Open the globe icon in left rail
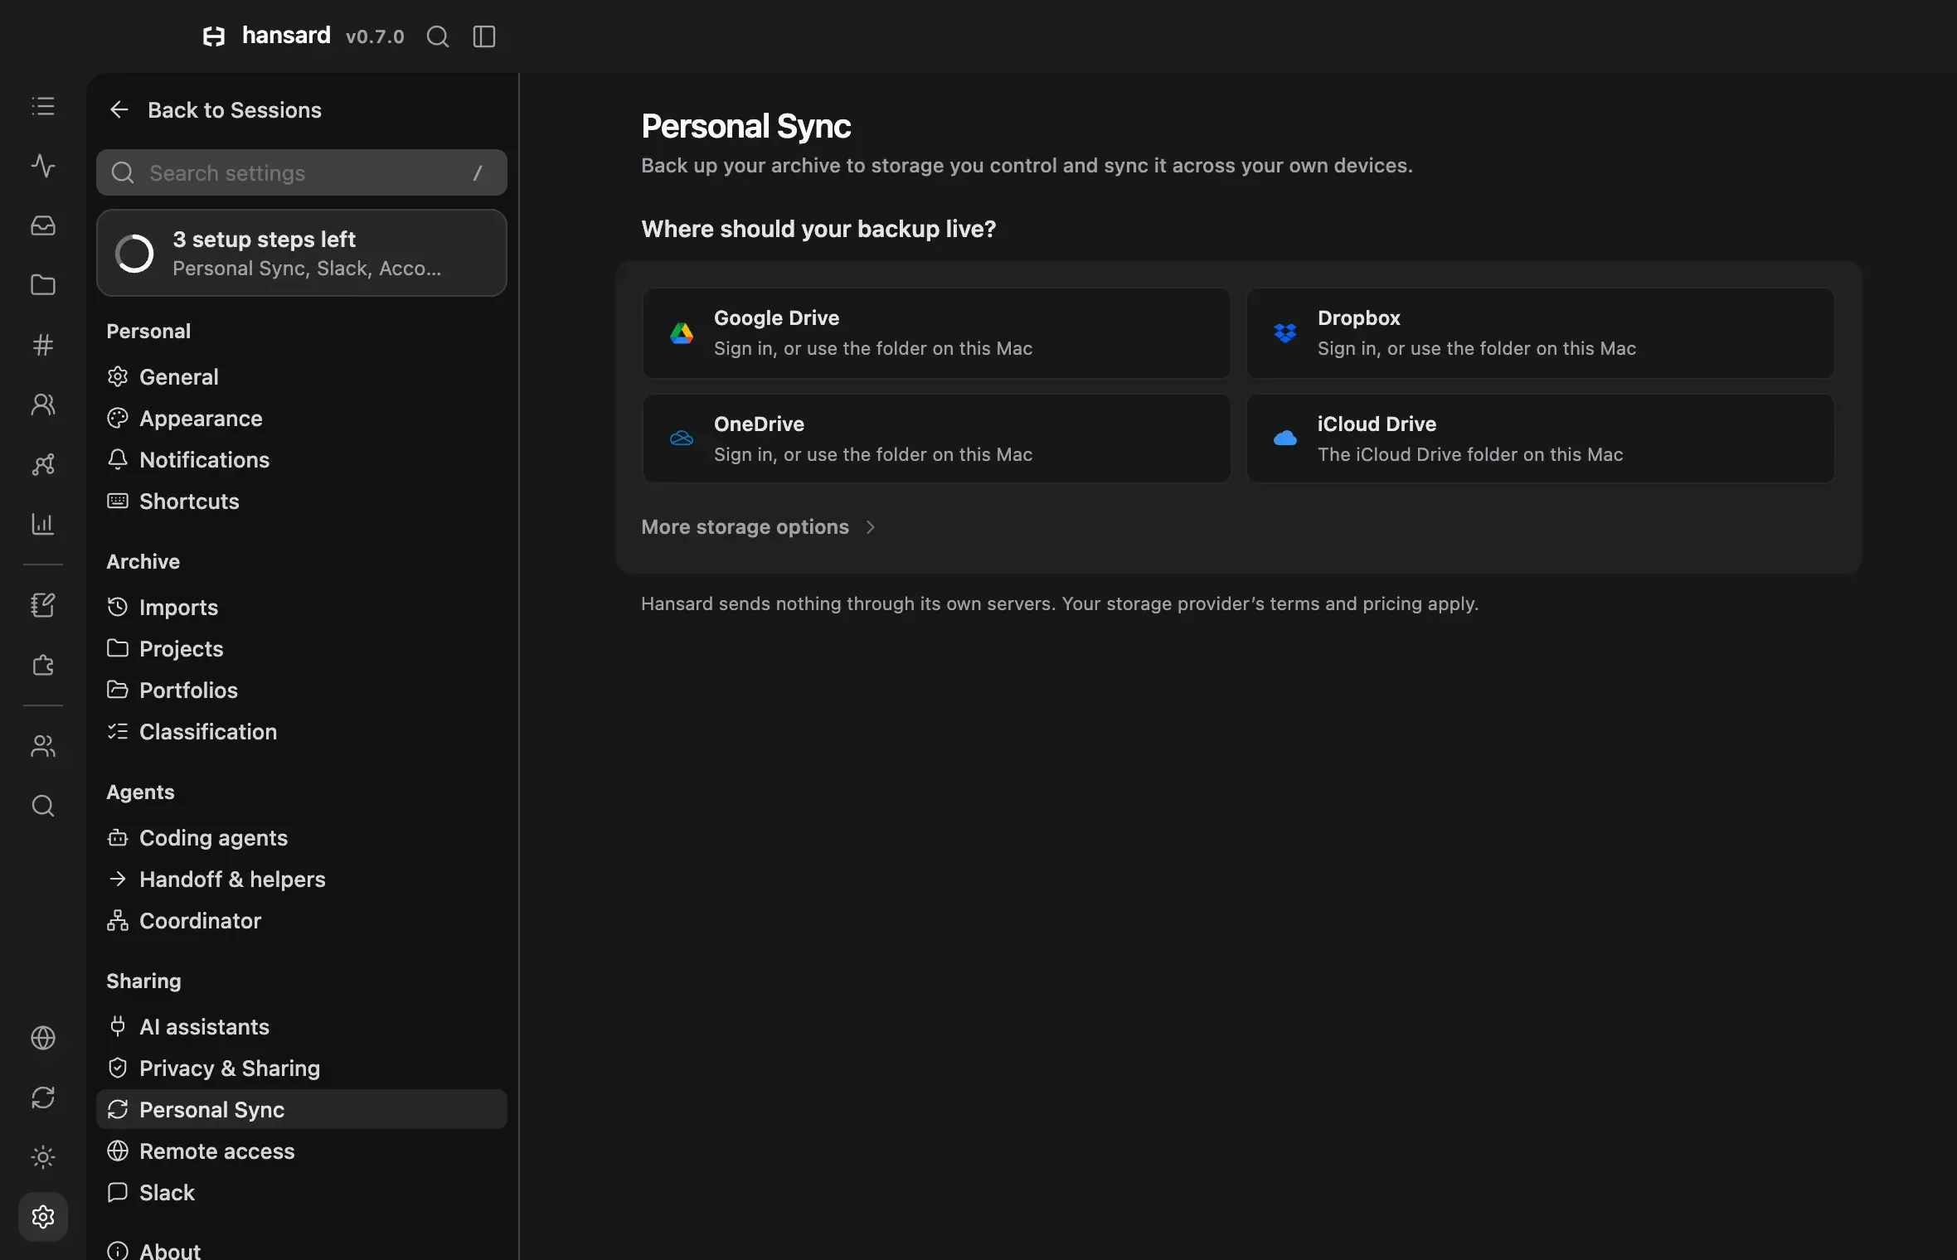Screen dimensions: 1957x1260 tap(43, 1038)
